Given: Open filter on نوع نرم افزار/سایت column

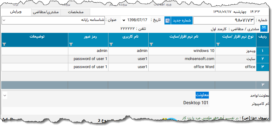Looking at the screenshot, I should point(218,44).
